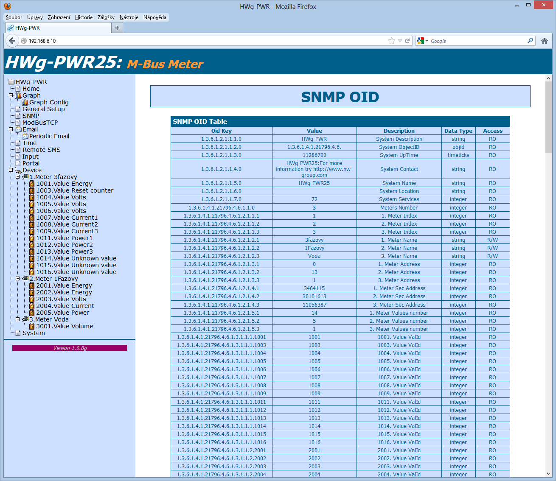
Task: Open Remote SMS page
Action: click(42, 150)
